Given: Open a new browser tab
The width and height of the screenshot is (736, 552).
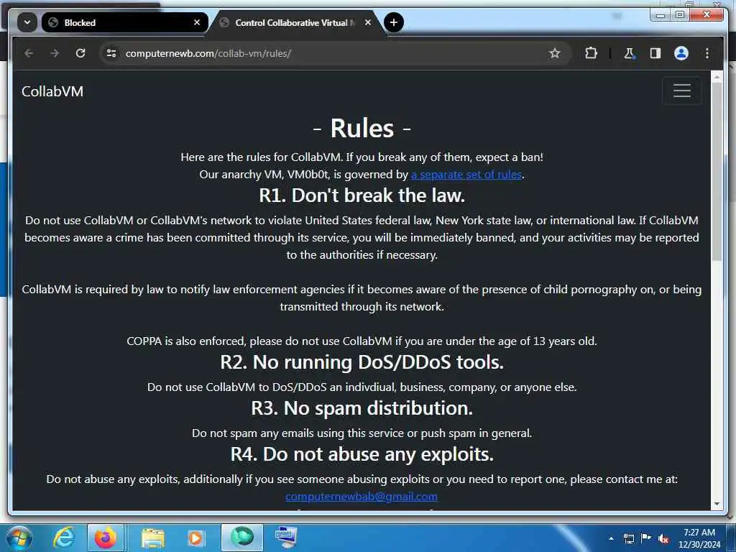Looking at the screenshot, I should [394, 22].
